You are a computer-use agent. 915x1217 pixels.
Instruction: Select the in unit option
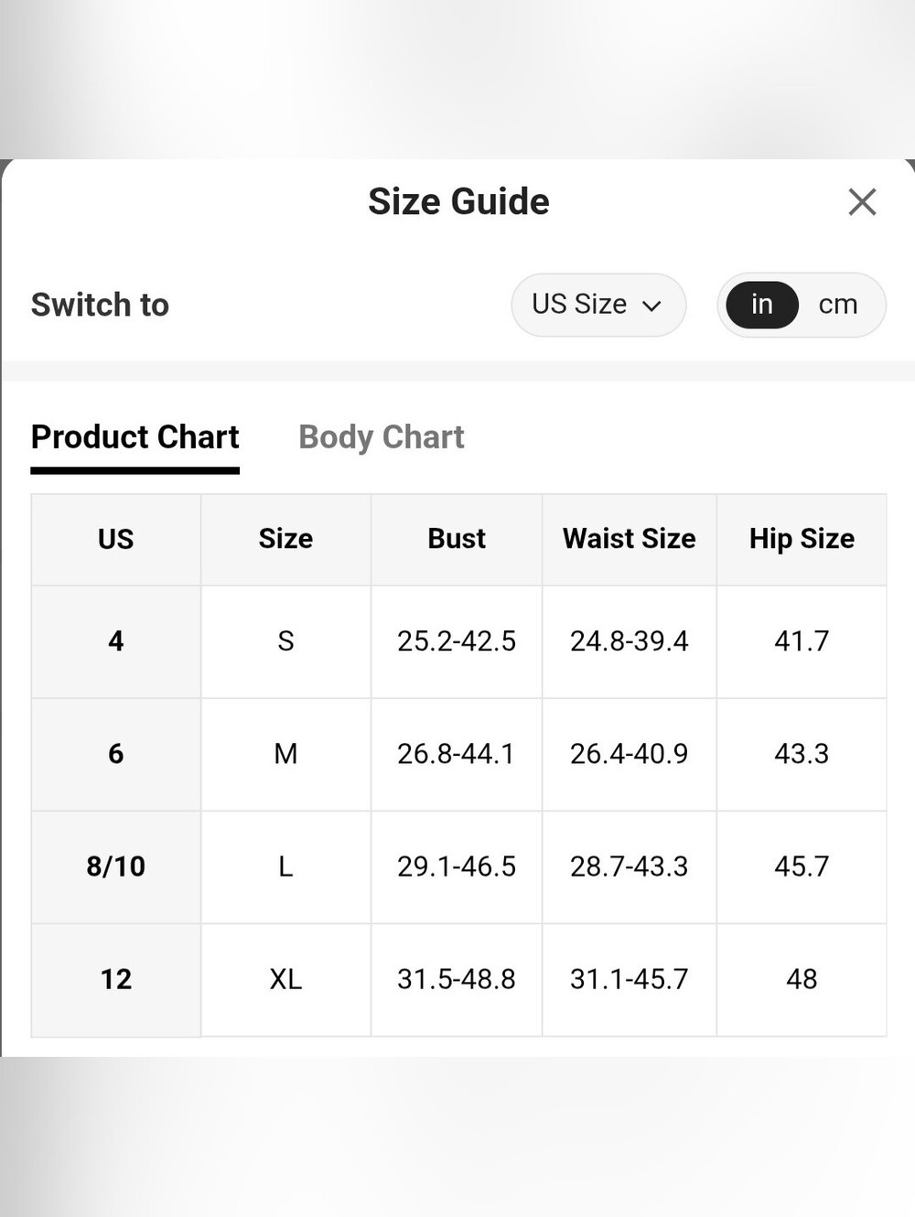point(762,305)
